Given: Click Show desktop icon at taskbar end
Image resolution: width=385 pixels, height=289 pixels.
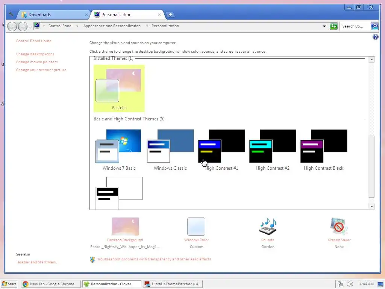Looking at the screenshot, I should [x=380, y=284].
